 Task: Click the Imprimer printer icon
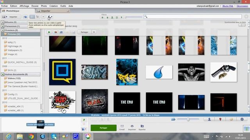[x=132, y=128]
